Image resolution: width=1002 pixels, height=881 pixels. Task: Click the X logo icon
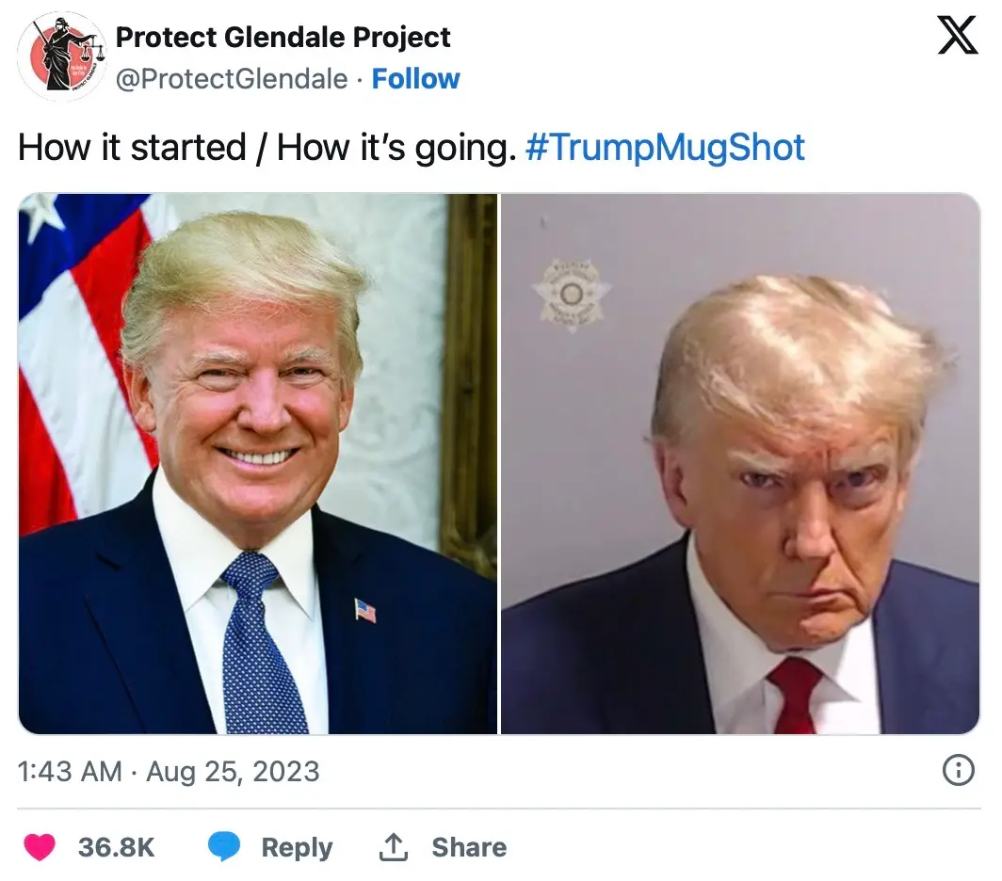point(957,36)
